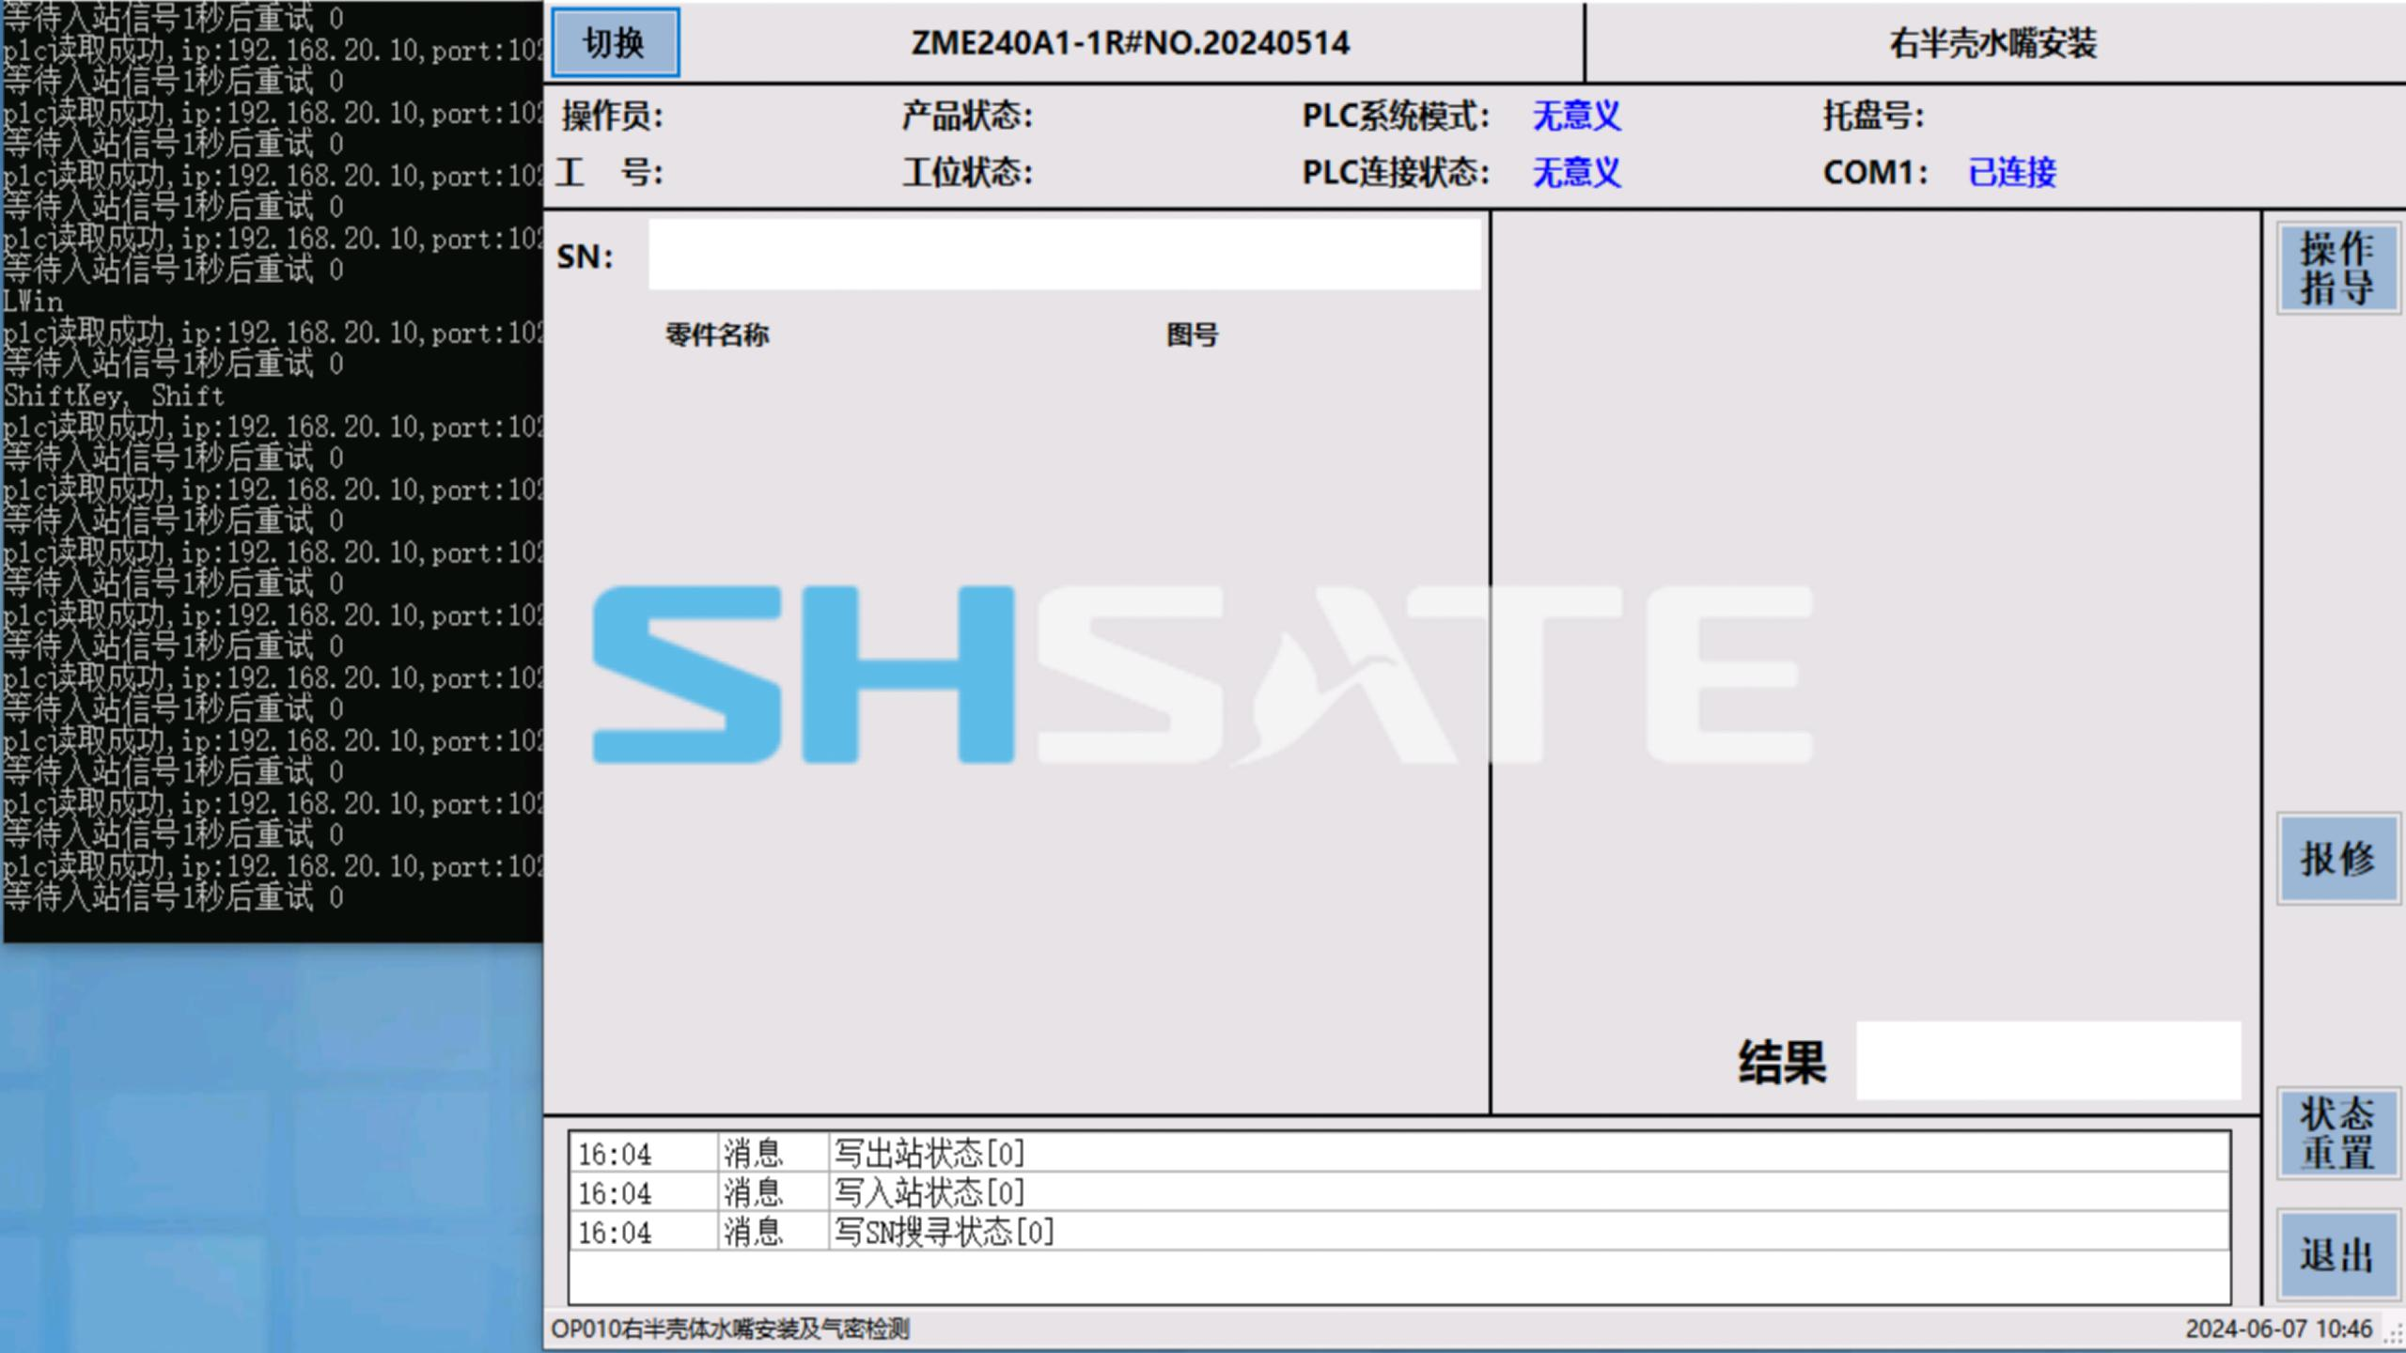This screenshot has width=2406, height=1353.
Task: Focus the SN input field
Action: click(x=1064, y=256)
